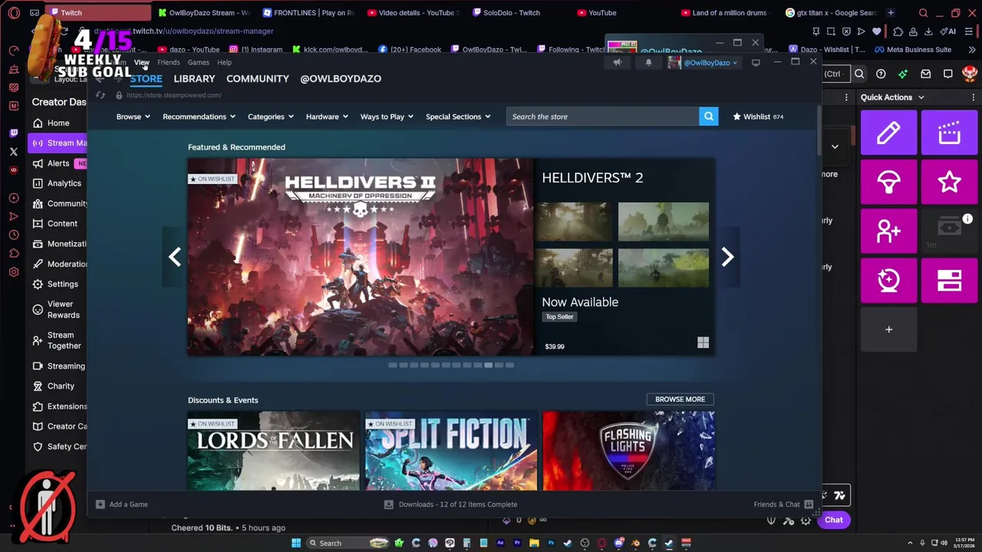Image resolution: width=982 pixels, height=552 pixels.
Task: Click the parachute Raid quick action
Action: point(888,182)
